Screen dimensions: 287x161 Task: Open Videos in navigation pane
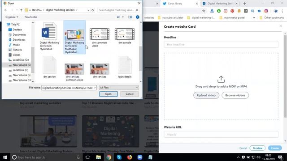[x=14, y=55]
